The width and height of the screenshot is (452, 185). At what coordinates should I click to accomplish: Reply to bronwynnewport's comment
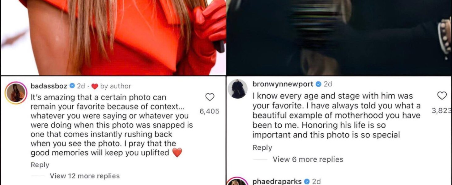[262, 148]
